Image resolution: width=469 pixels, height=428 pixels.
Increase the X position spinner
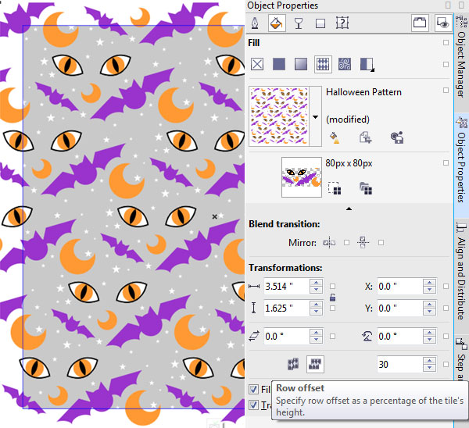click(x=429, y=283)
